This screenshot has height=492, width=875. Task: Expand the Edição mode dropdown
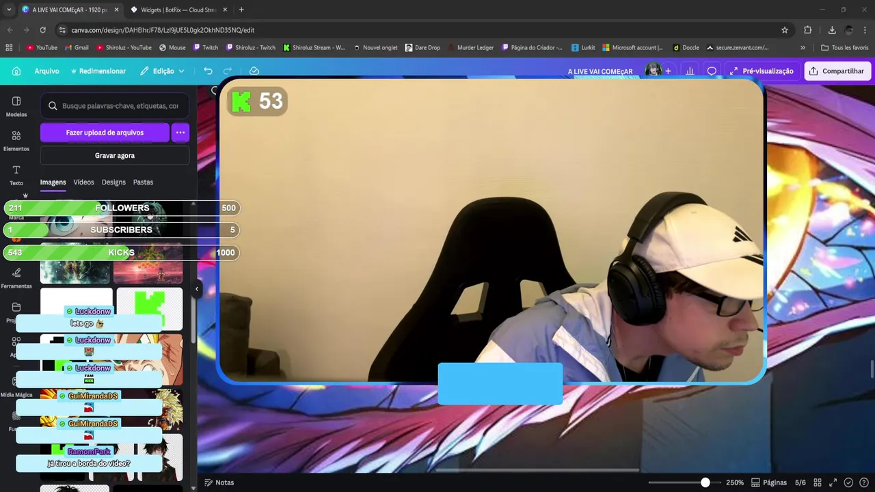(163, 71)
